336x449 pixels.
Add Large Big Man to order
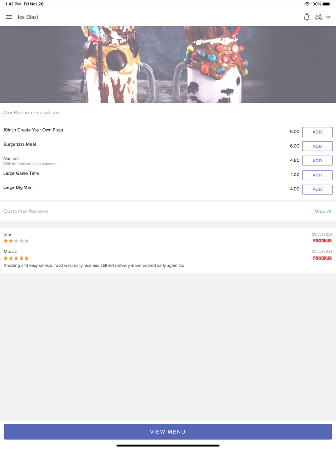(317, 189)
